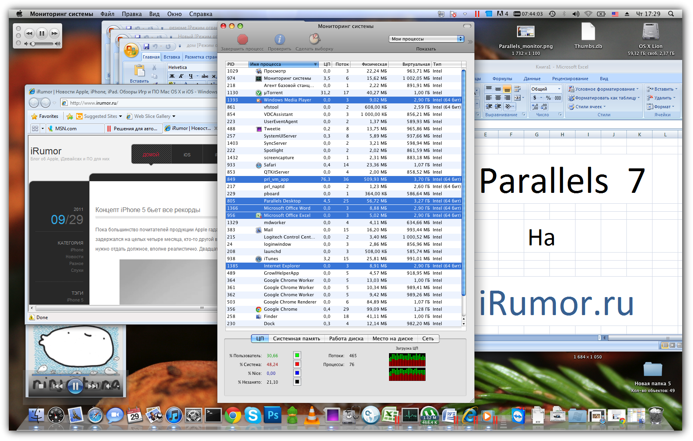Screen dimensions: 693x441
Task: Toggle Excel bottom vertical alignment (highlighted)
Action: [x=507, y=89]
